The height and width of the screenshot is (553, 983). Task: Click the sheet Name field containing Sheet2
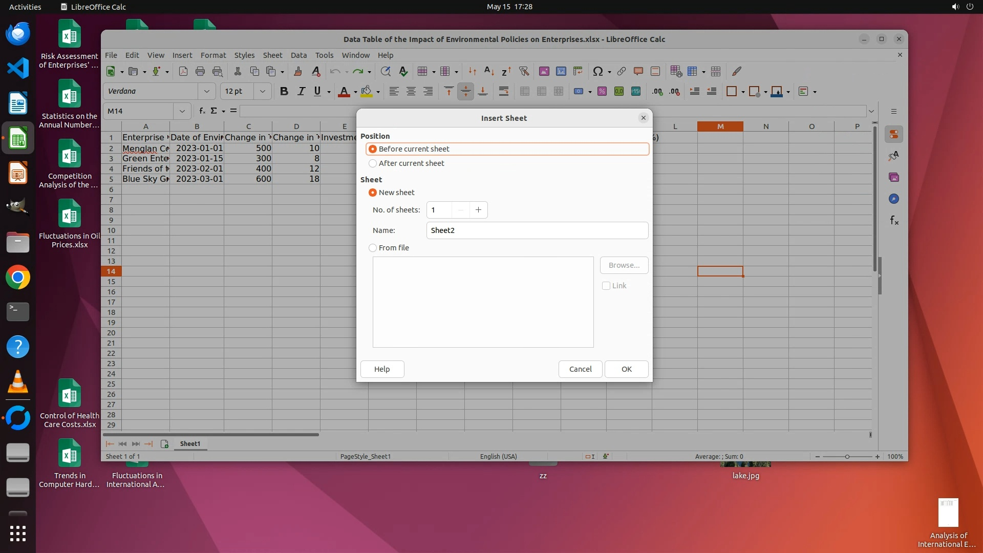[x=537, y=230]
